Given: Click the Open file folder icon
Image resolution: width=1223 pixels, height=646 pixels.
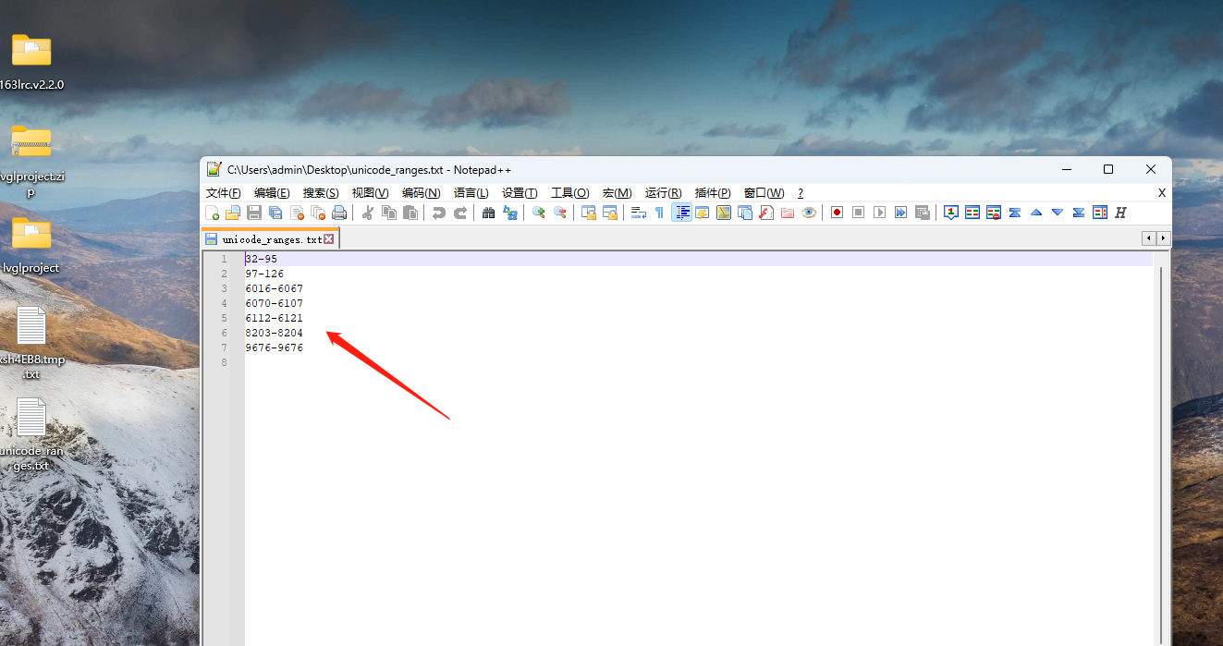Looking at the screenshot, I should coord(233,213).
